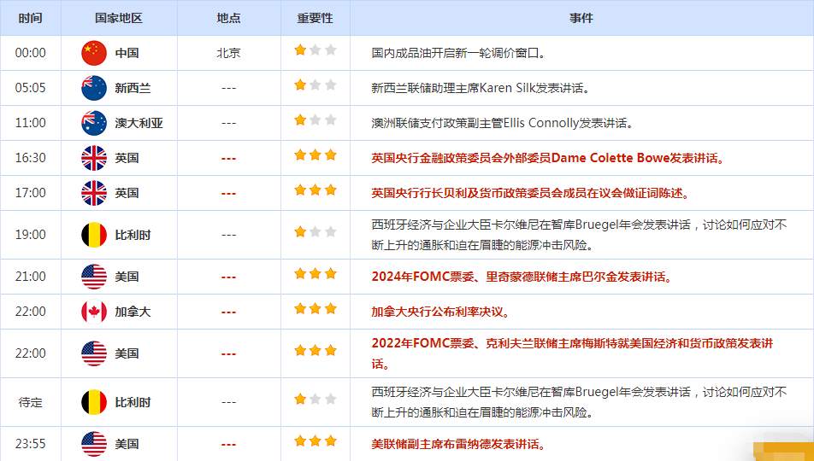The image size is (814, 461).
Task: Click the three stars in the 23:55 row
Action: pyautogui.click(x=316, y=441)
